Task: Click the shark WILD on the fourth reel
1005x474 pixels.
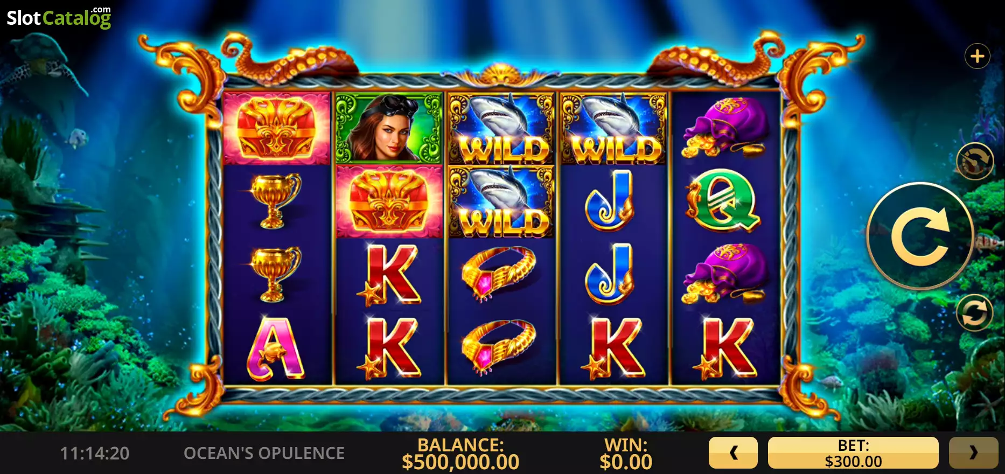Action: tap(613, 128)
